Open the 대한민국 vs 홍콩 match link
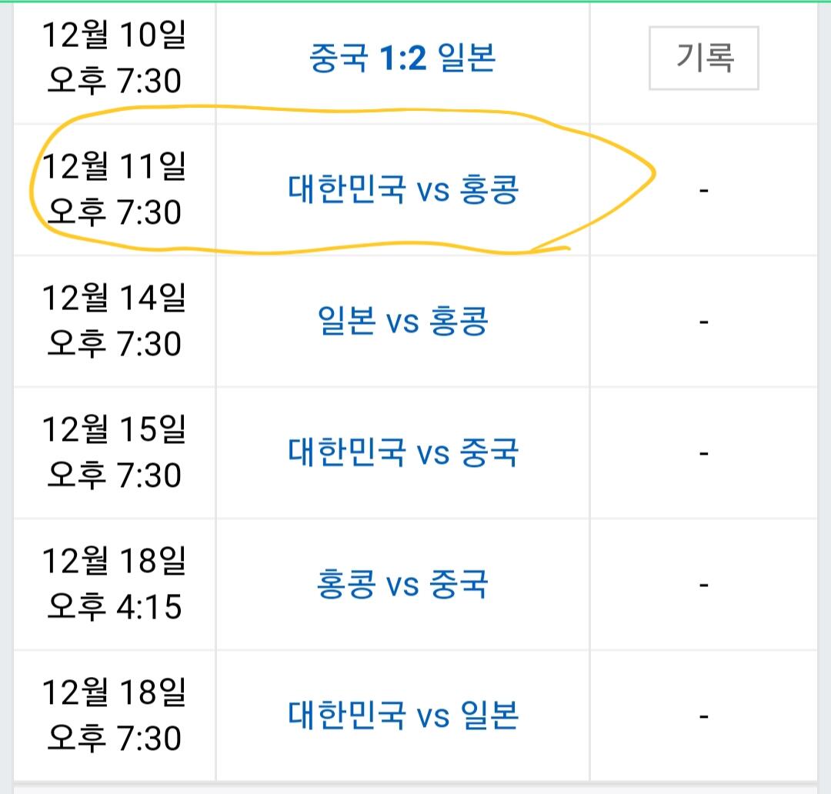Screen dimensions: 831x794 tap(403, 189)
